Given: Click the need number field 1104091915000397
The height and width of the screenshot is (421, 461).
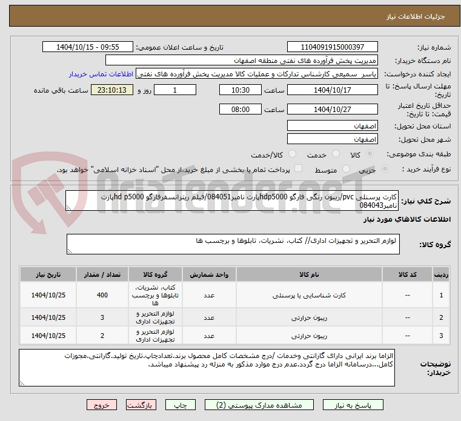Looking at the screenshot, I should pos(332,47).
